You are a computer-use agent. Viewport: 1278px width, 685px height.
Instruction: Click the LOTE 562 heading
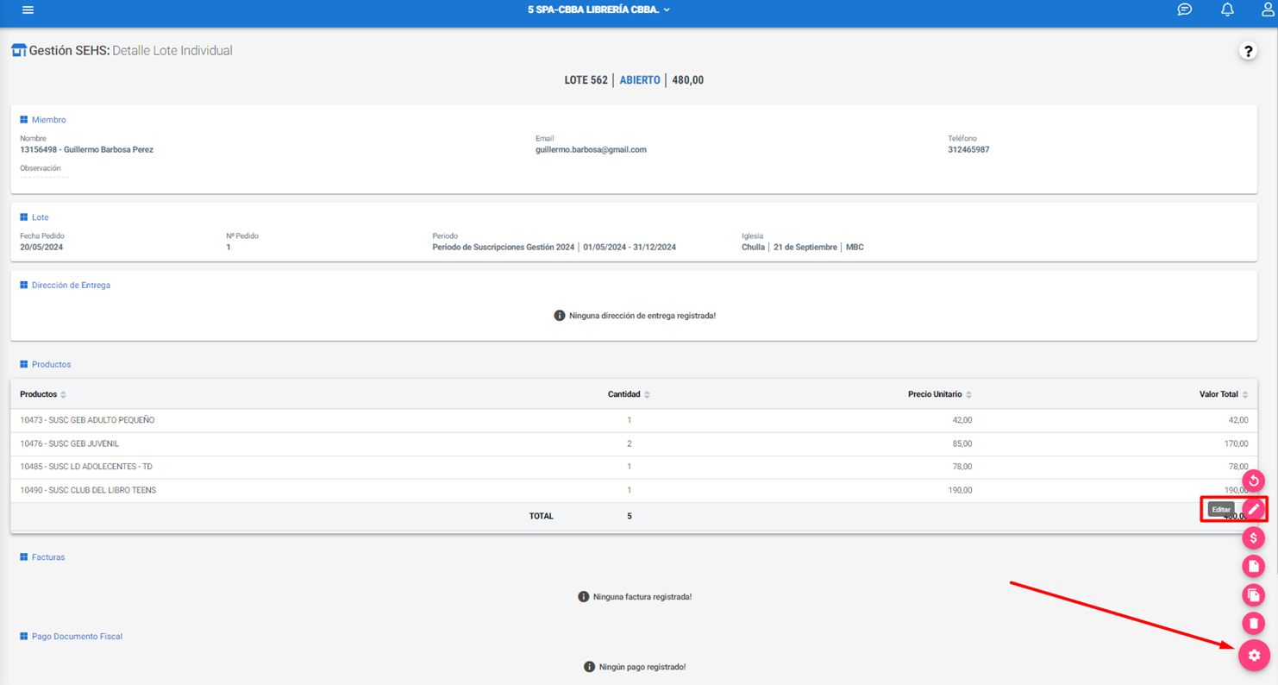pos(586,80)
